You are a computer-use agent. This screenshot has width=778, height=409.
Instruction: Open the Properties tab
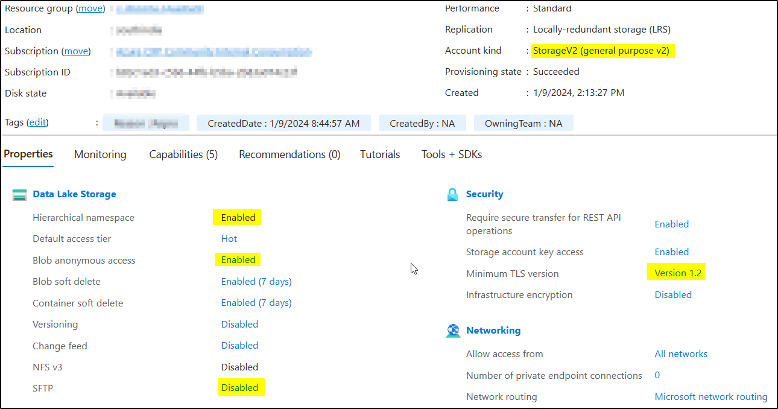(28, 154)
